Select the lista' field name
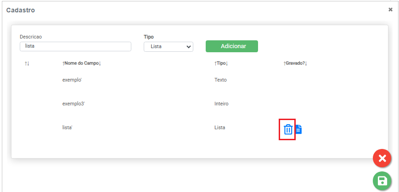399x192 pixels. [x=67, y=127]
